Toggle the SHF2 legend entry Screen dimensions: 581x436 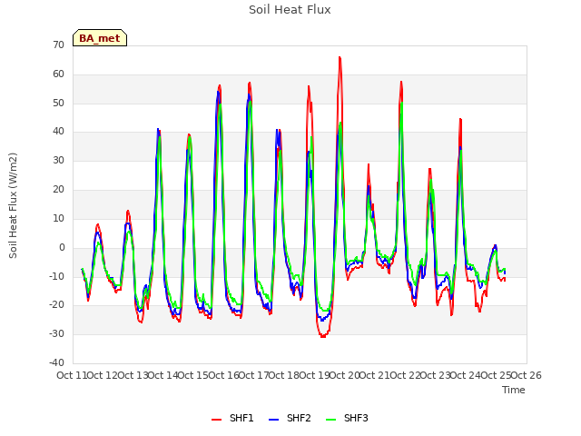click(x=290, y=418)
